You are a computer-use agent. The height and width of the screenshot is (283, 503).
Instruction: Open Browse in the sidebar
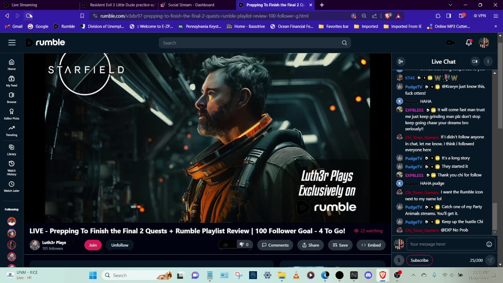[11, 98]
